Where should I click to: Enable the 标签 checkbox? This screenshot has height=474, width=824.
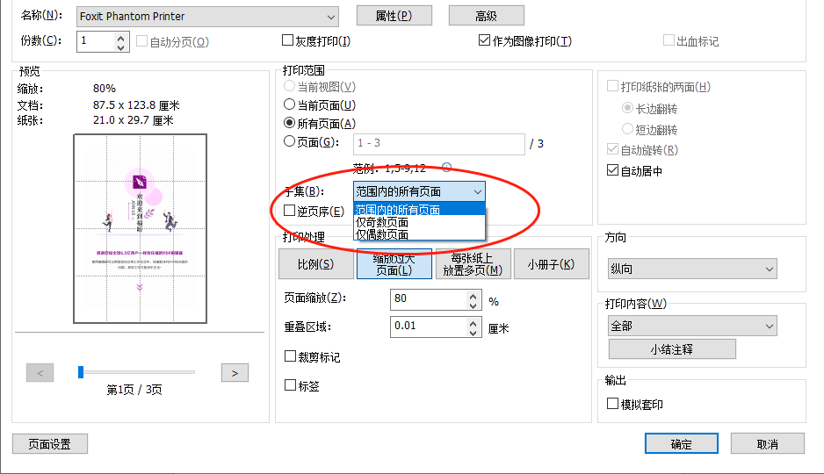click(290, 385)
